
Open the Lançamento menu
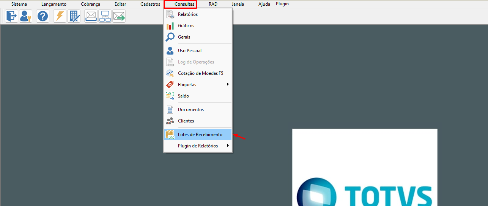54,4
